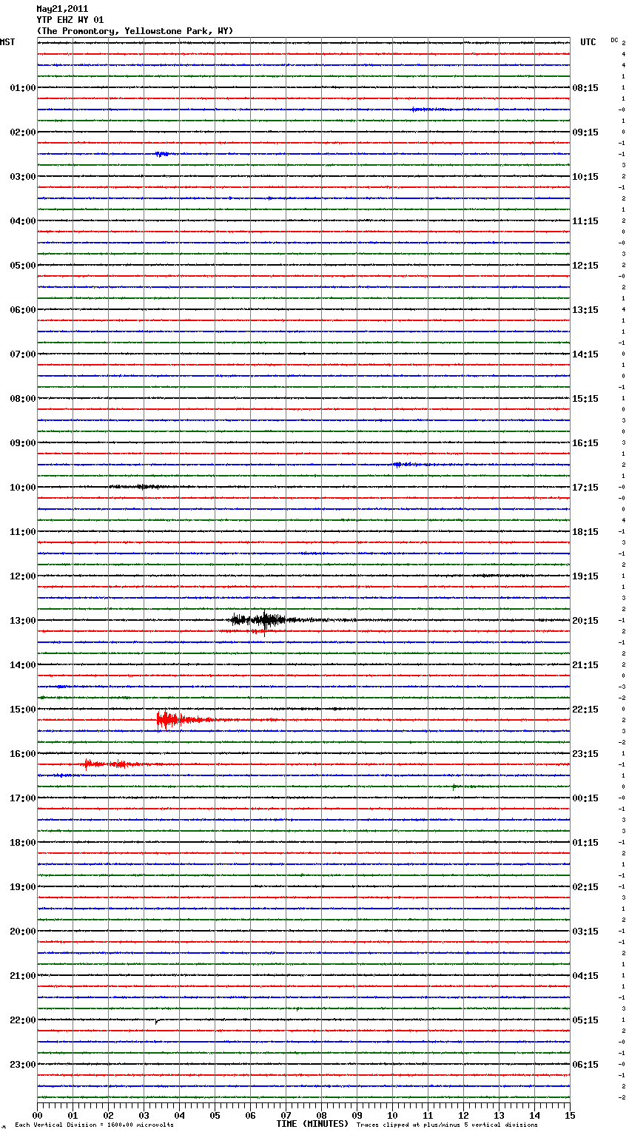Viewport: 629px width, 1135px height.
Task: Select the 17:00 MST time label
Action: click(23, 798)
